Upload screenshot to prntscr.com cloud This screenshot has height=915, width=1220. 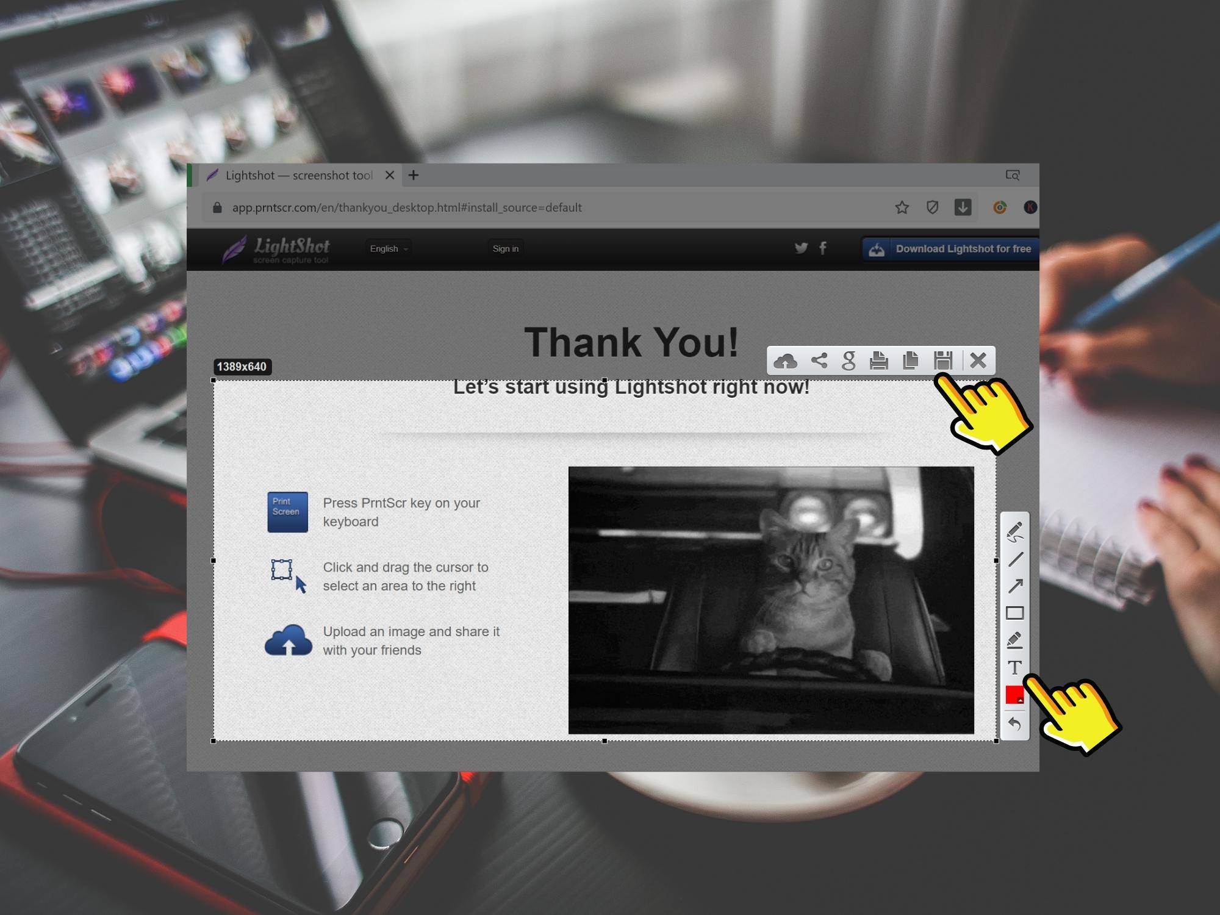pyautogui.click(x=785, y=361)
